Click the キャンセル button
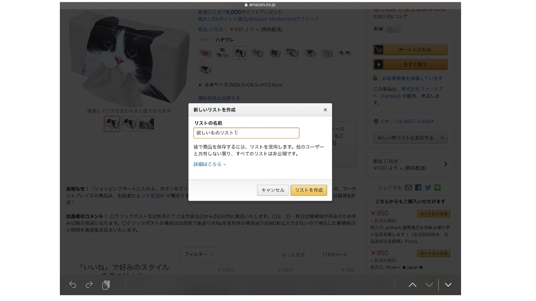536x301 pixels. click(273, 190)
